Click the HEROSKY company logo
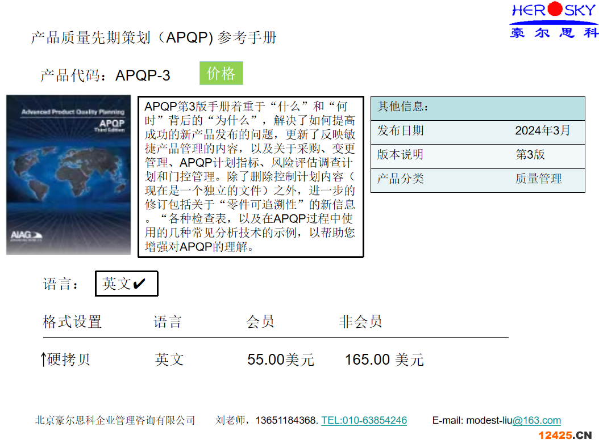This screenshot has height=448, width=599. tap(555, 20)
